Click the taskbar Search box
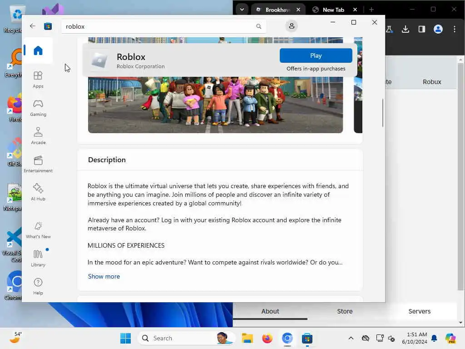 (186, 338)
